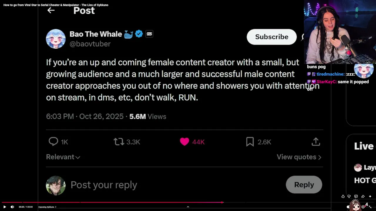Mute the video volume
376x211 pixels.
coord(12,207)
